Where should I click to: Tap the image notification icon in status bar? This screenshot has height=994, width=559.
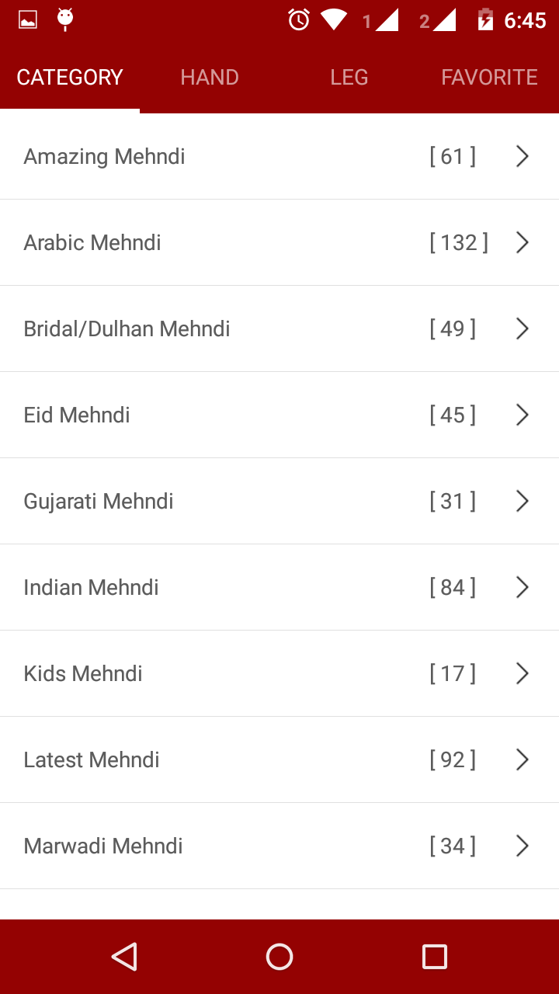click(x=28, y=20)
